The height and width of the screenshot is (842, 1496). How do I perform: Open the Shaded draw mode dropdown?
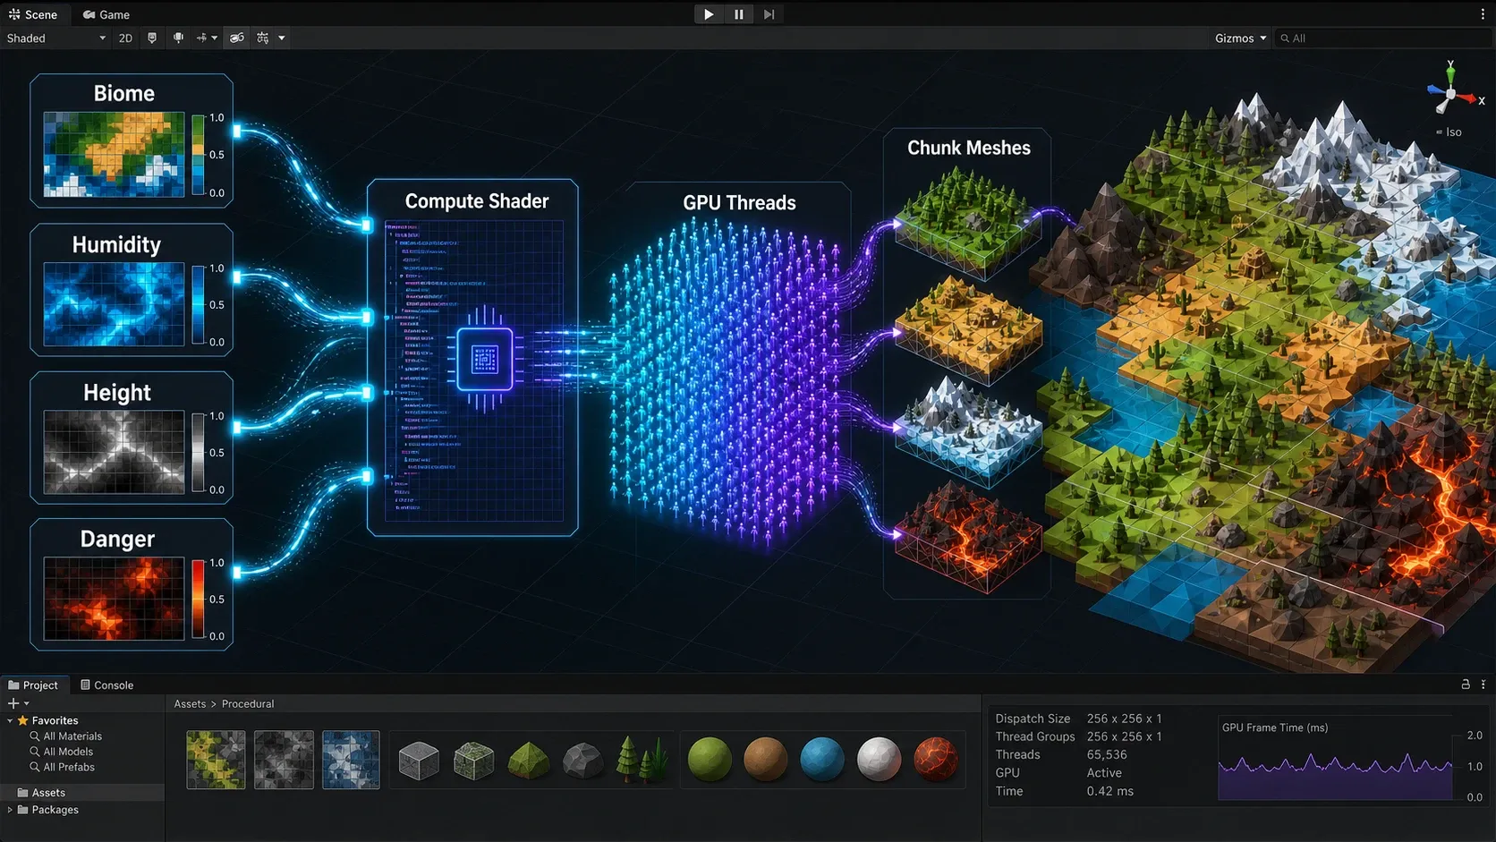pyautogui.click(x=55, y=38)
